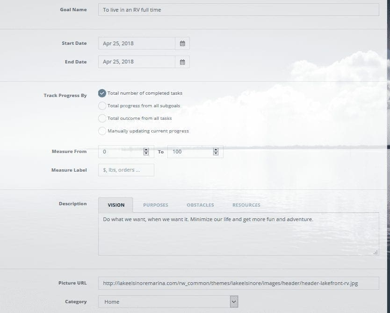This screenshot has width=390, height=313.
Task: Open the Obstacles tab
Action: [200, 205]
